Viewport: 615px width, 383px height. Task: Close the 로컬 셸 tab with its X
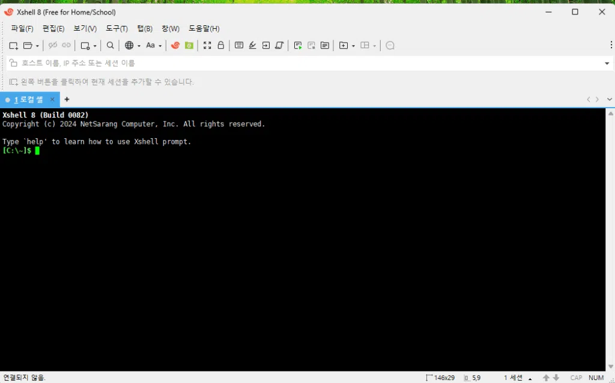point(52,100)
